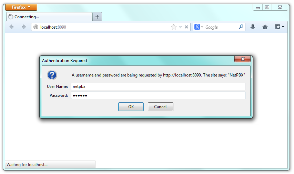Click the browser Forward arrow button
294x174 pixels.
(23, 27)
